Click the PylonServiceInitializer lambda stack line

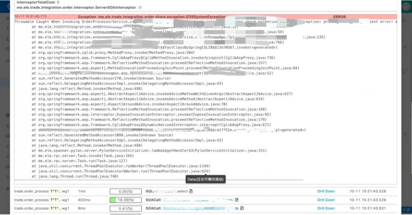pyautogui.click(x=149, y=151)
